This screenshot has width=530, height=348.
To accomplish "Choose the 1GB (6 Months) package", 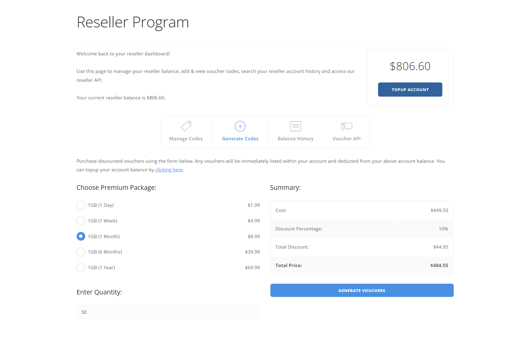I will coord(81,252).
